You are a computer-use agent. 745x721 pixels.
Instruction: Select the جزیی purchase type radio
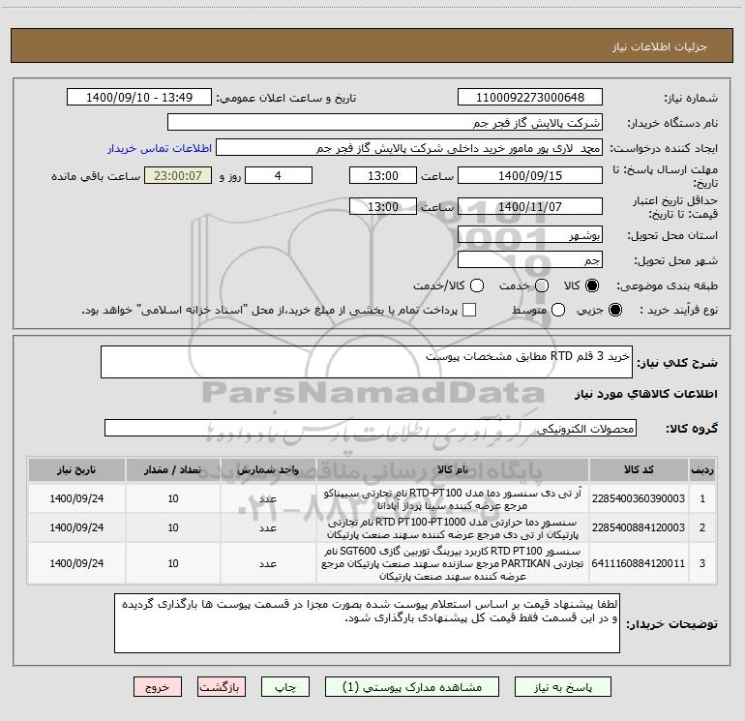[615, 310]
